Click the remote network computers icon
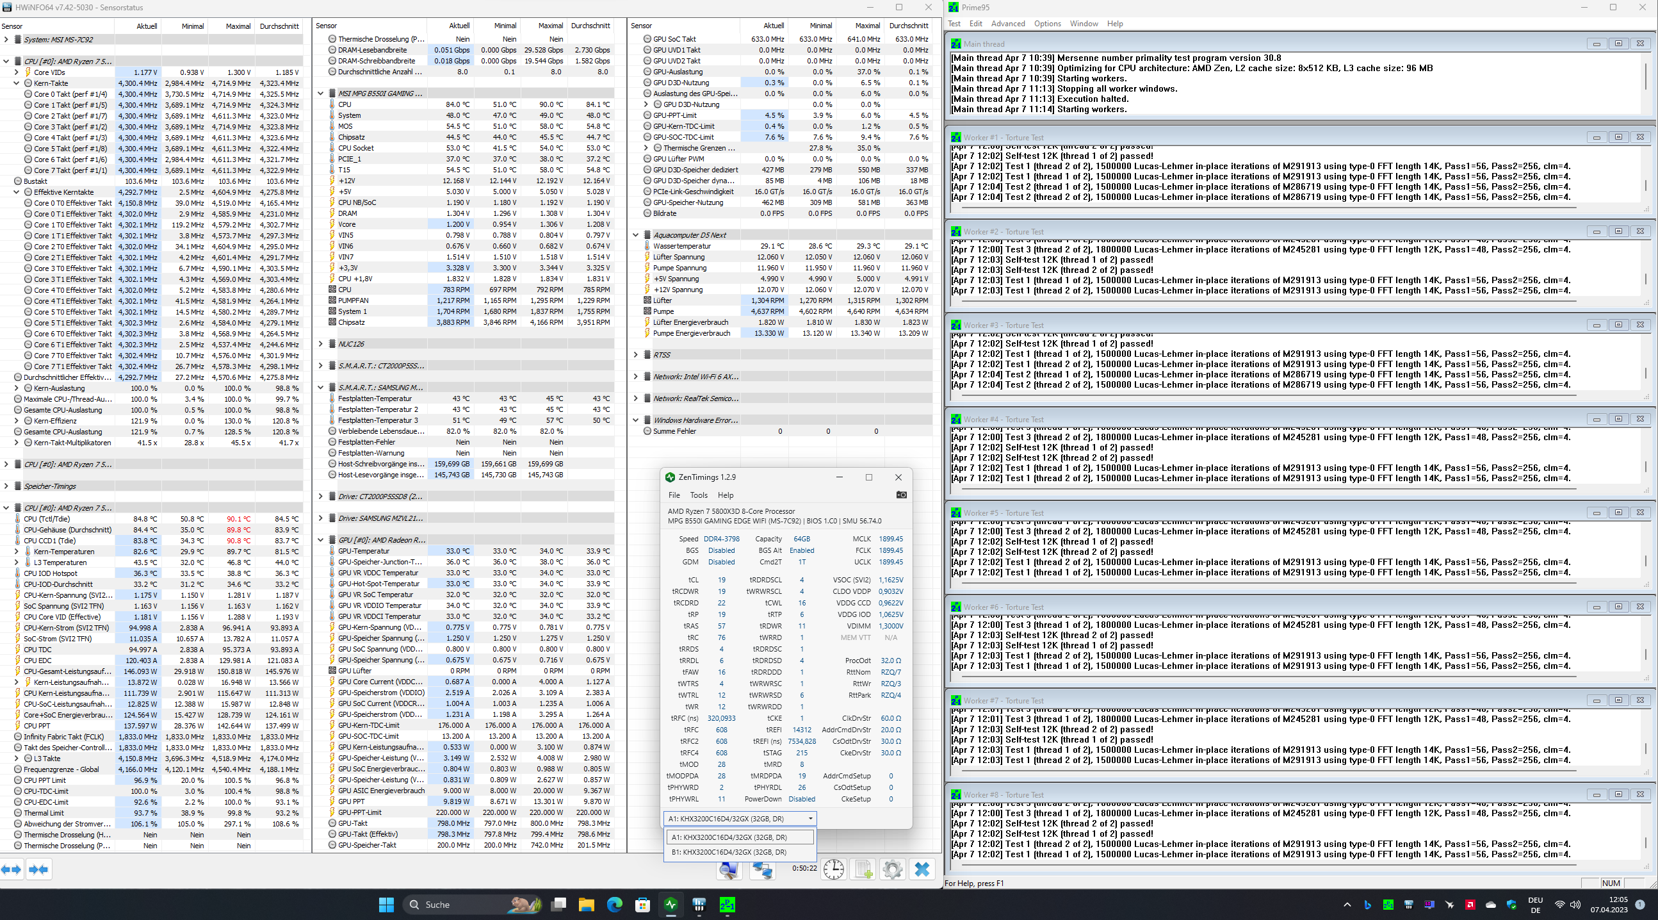The height and width of the screenshot is (920, 1658). [763, 869]
